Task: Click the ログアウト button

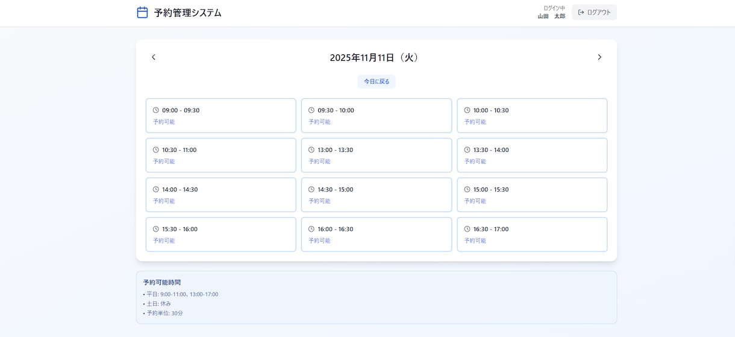Action: click(594, 12)
